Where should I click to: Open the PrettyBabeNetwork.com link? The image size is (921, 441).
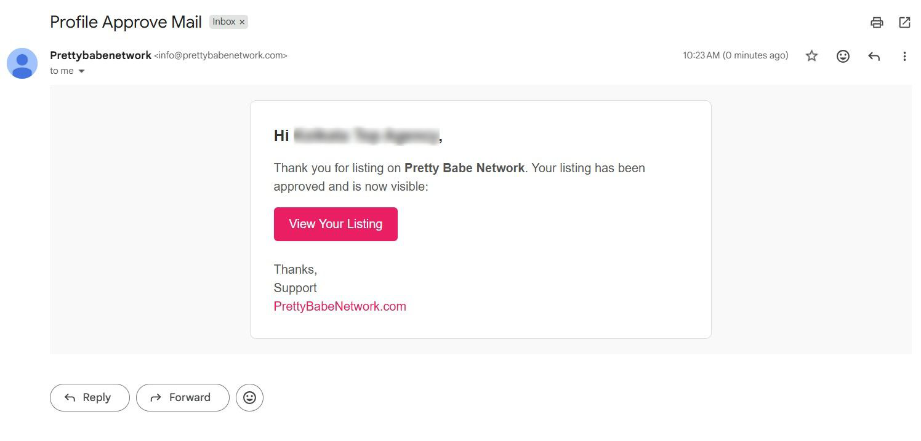340,306
